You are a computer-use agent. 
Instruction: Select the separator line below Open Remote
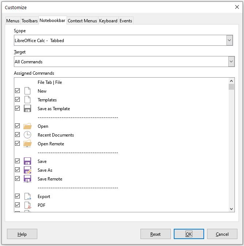click(x=78, y=153)
